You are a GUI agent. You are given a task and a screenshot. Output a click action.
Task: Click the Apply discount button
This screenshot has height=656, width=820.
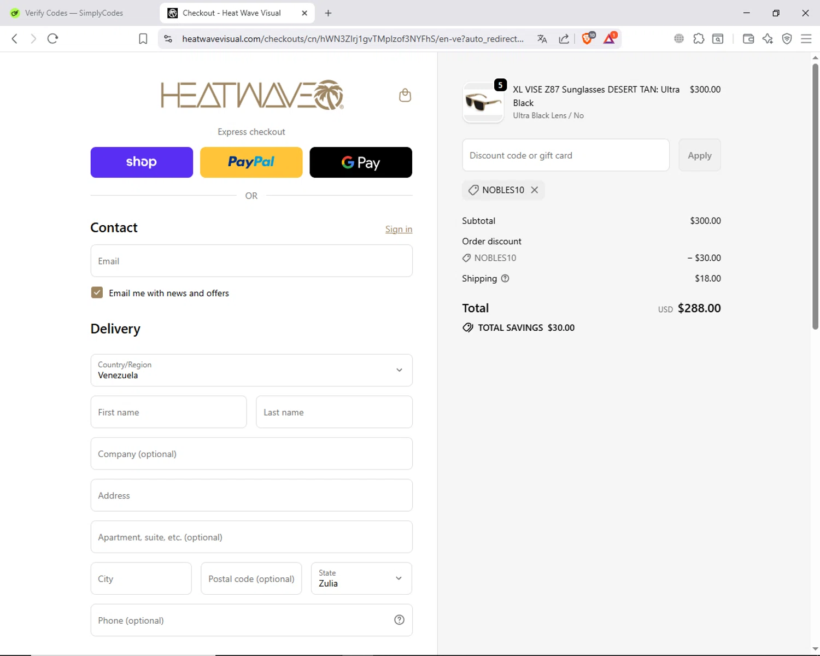pyautogui.click(x=700, y=155)
